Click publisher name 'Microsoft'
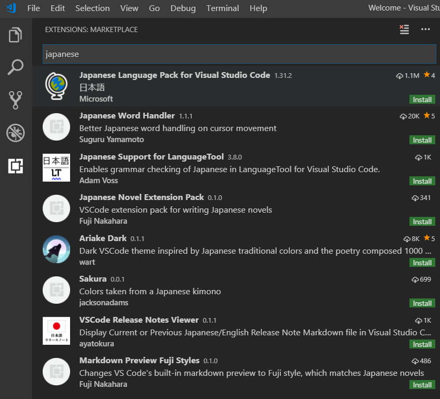Image resolution: width=440 pixels, height=399 pixels. [x=96, y=99]
